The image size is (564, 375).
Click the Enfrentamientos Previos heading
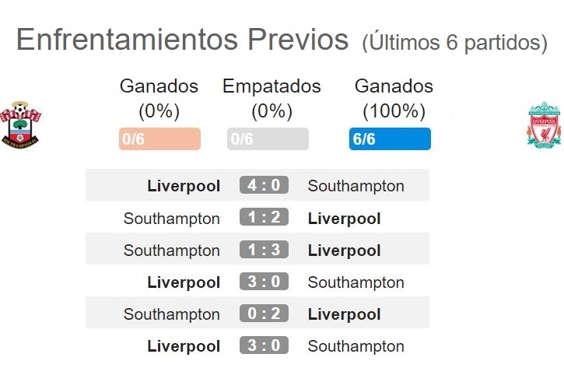183,39
